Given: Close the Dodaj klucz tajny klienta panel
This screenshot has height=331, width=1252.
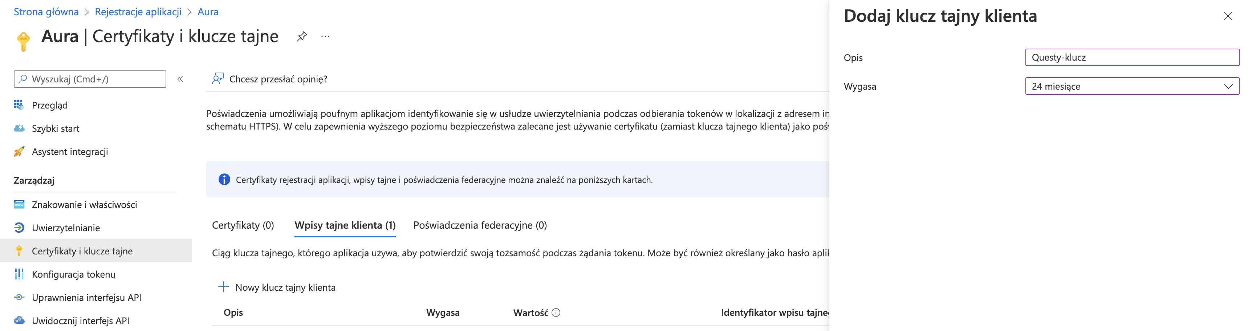Looking at the screenshot, I should (1228, 17).
